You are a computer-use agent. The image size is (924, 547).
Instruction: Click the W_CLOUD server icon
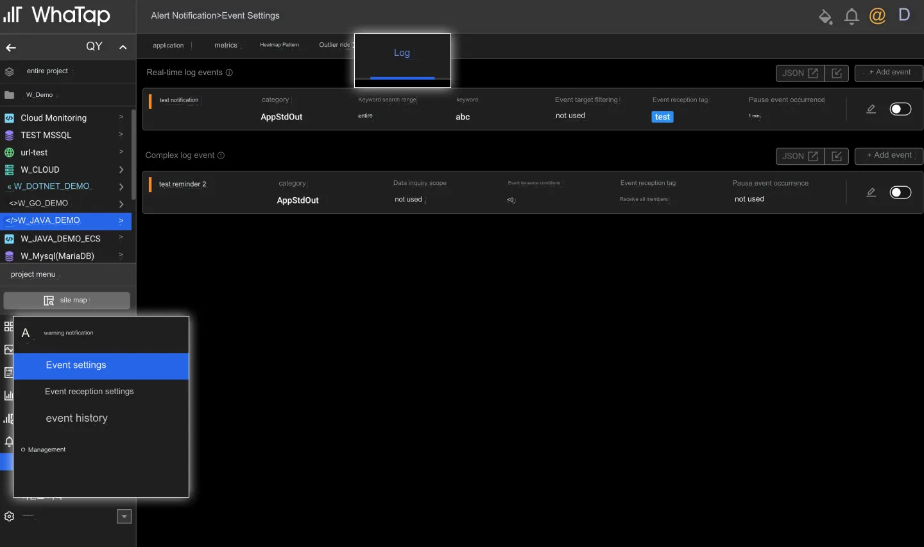pos(9,170)
